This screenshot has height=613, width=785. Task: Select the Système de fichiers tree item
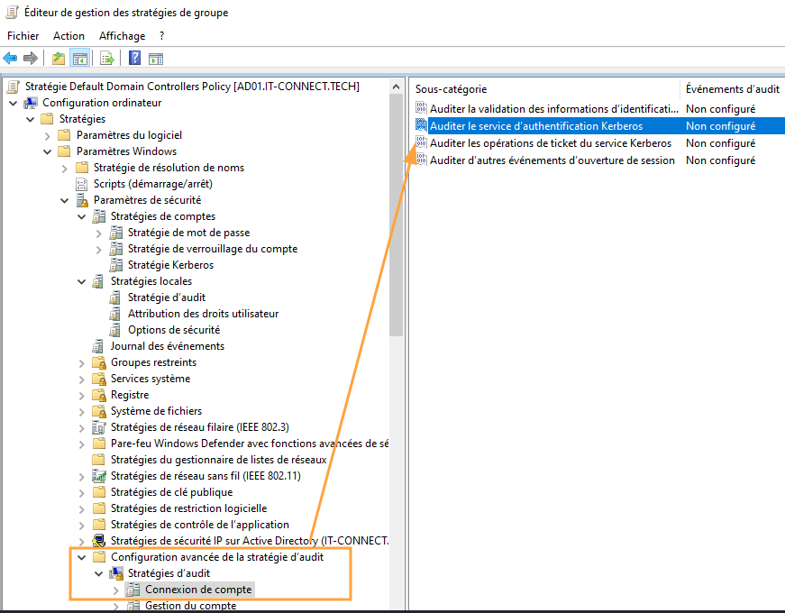point(156,411)
